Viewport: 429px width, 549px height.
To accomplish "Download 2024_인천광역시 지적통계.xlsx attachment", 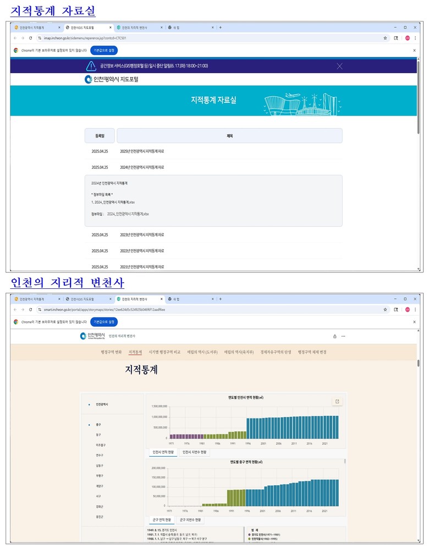I will tap(128, 214).
